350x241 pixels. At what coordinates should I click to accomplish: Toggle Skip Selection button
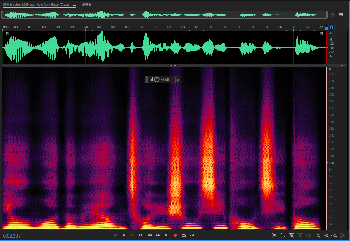(x=192, y=235)
